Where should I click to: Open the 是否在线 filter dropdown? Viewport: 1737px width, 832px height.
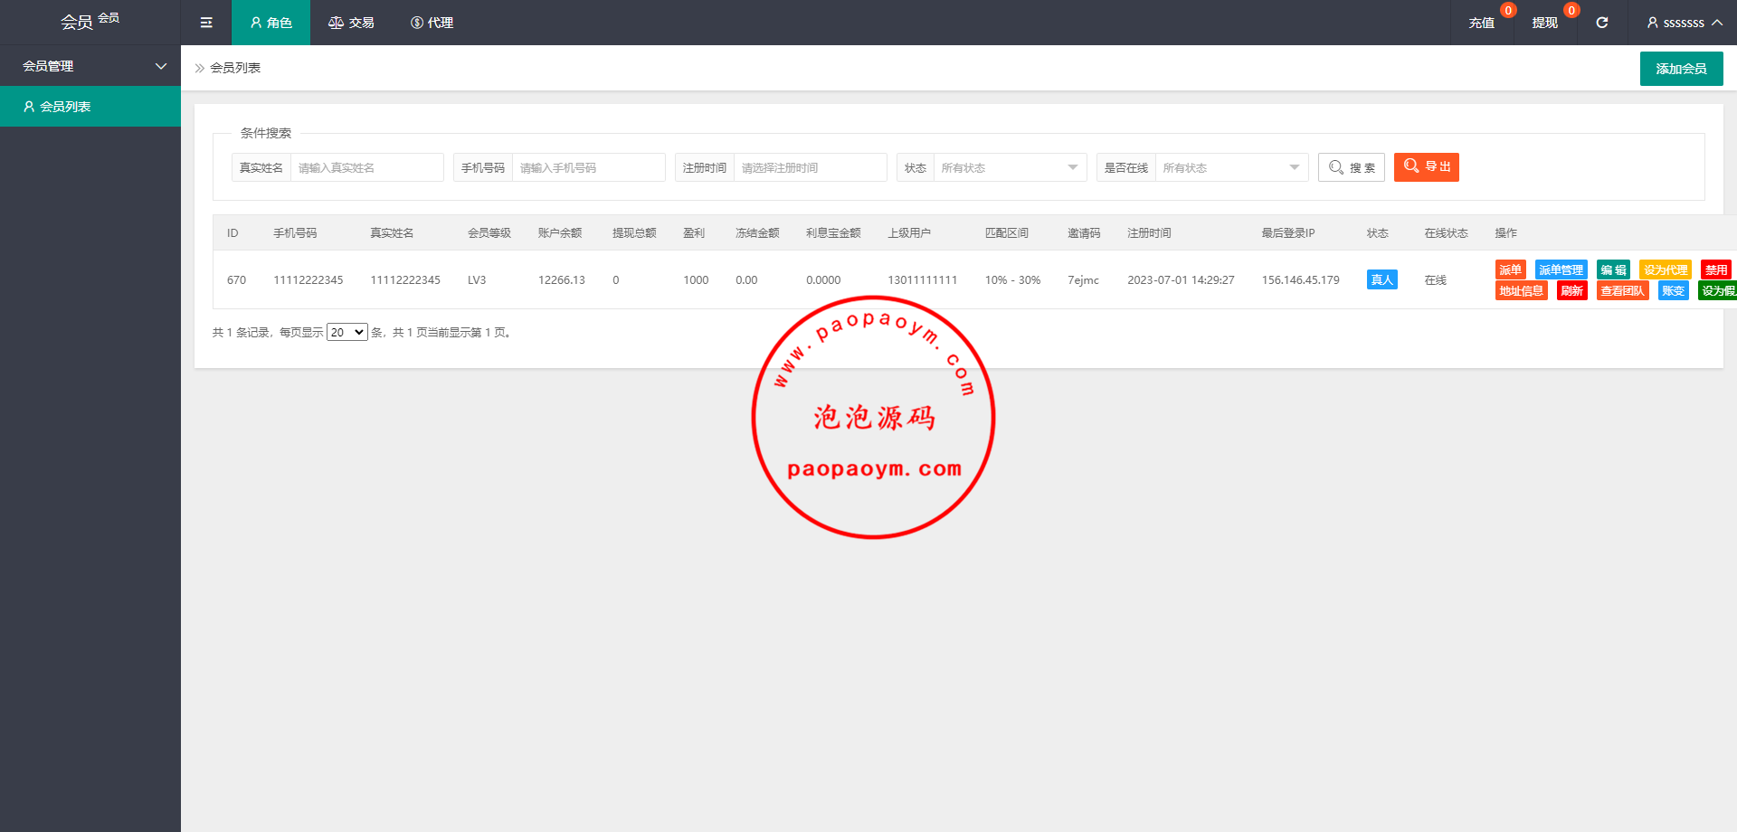coord(1230,167)
